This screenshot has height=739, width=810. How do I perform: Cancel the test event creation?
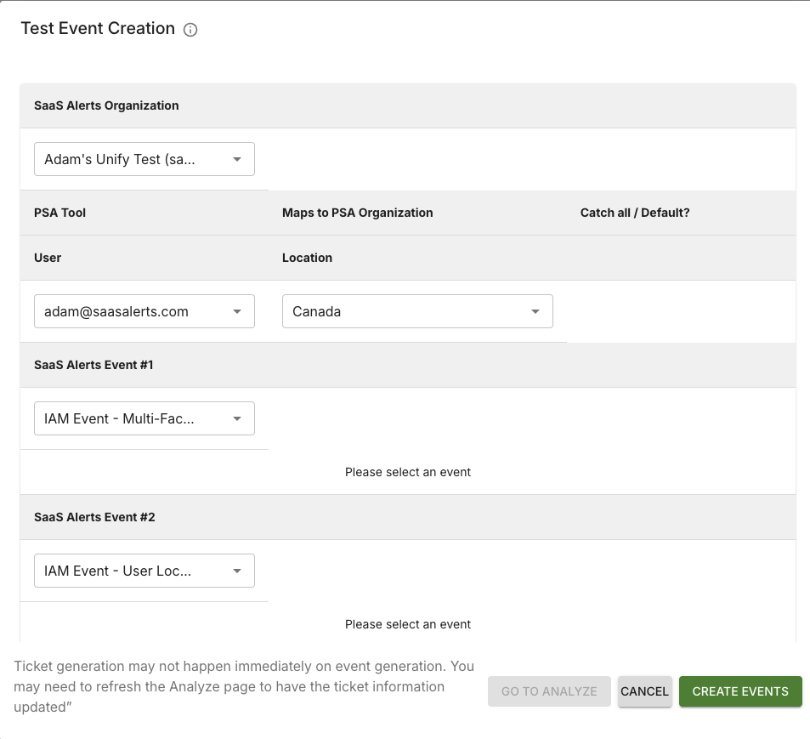click(644, 691)
